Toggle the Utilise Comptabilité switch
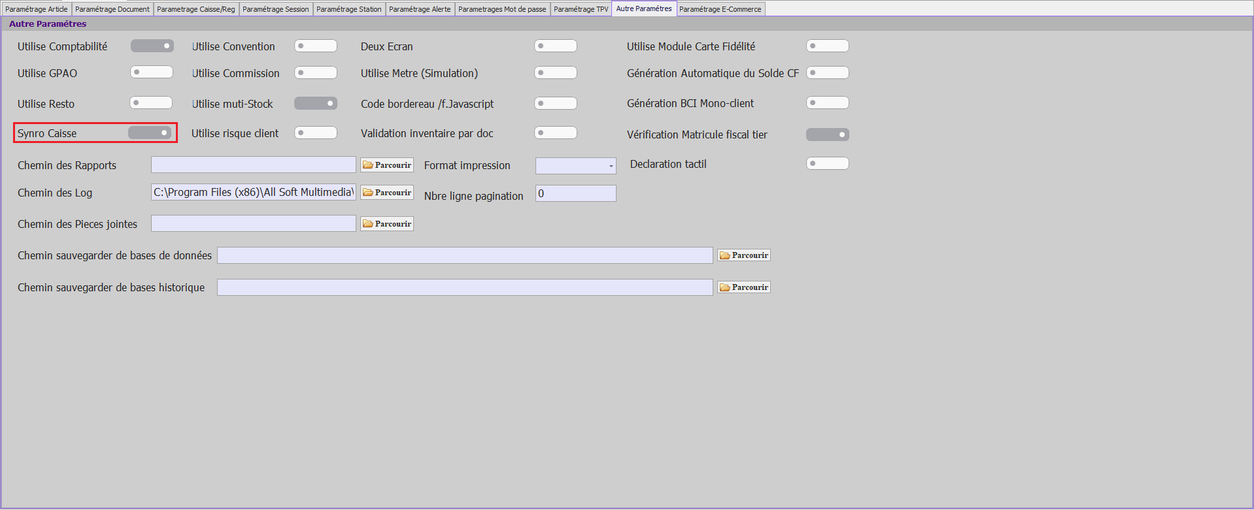Screen dimensions: 1254x510 click(152, 46)
